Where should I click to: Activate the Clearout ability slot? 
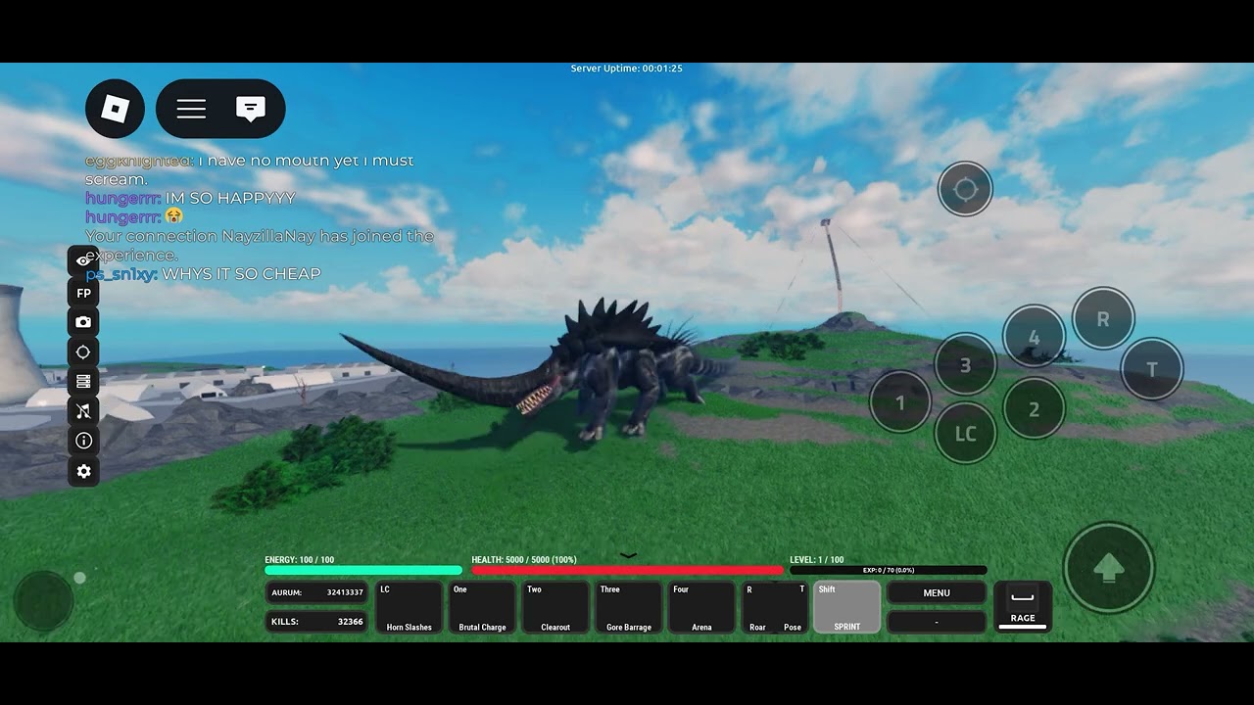pyautogui.click(x=555, y=607)
